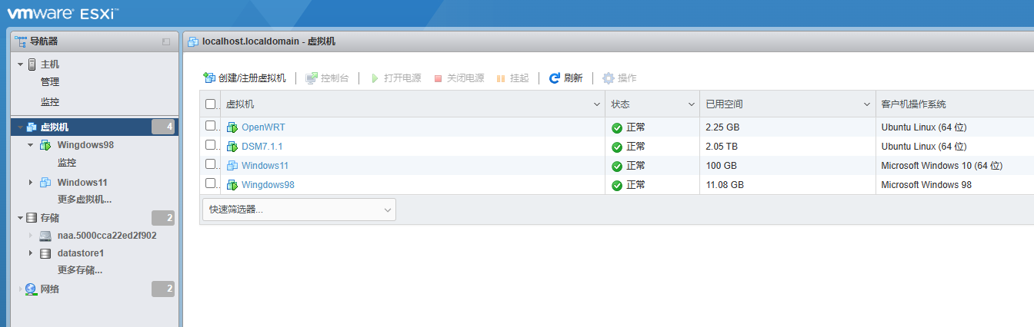Click the 刷新 button label
The height and width of the screenshot is (327, 1034).
coord(573,78)
